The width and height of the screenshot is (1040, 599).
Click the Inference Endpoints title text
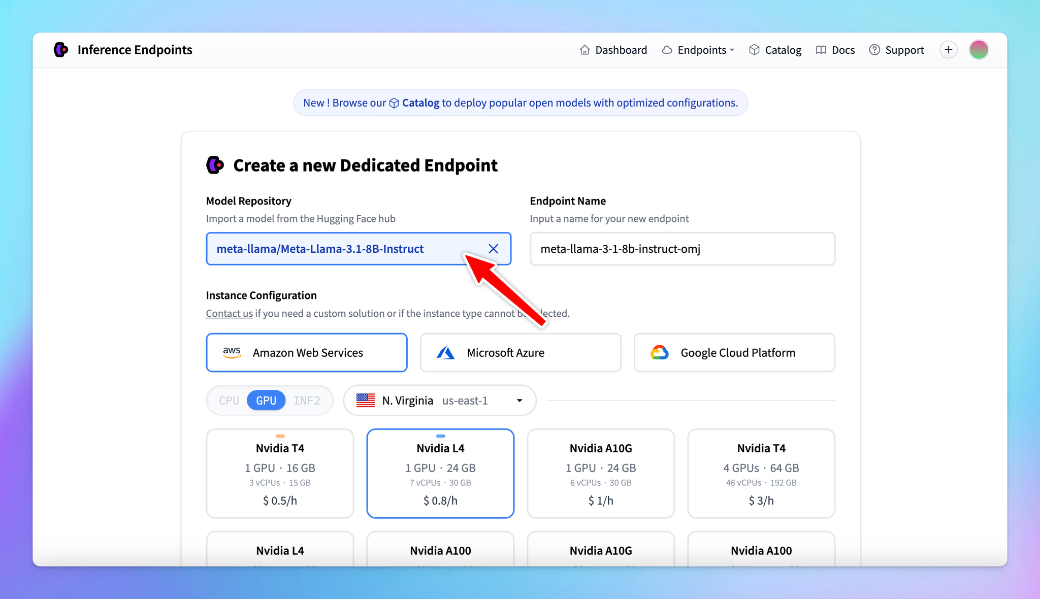[x=135, y=50]
